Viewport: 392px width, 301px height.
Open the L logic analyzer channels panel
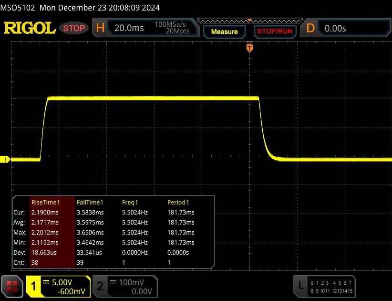pyautogui.click(x=300, y=286)
